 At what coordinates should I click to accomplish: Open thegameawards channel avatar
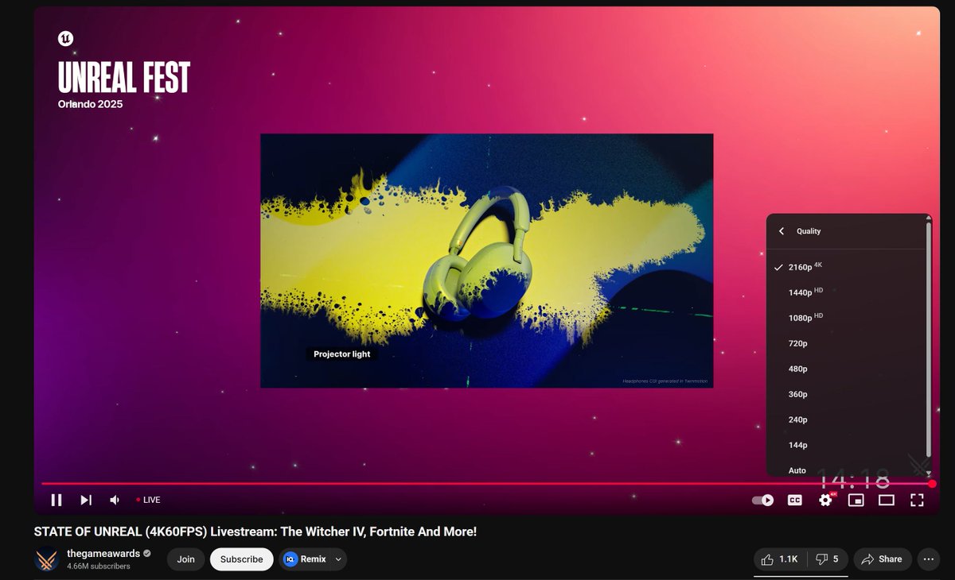point(47,559)
